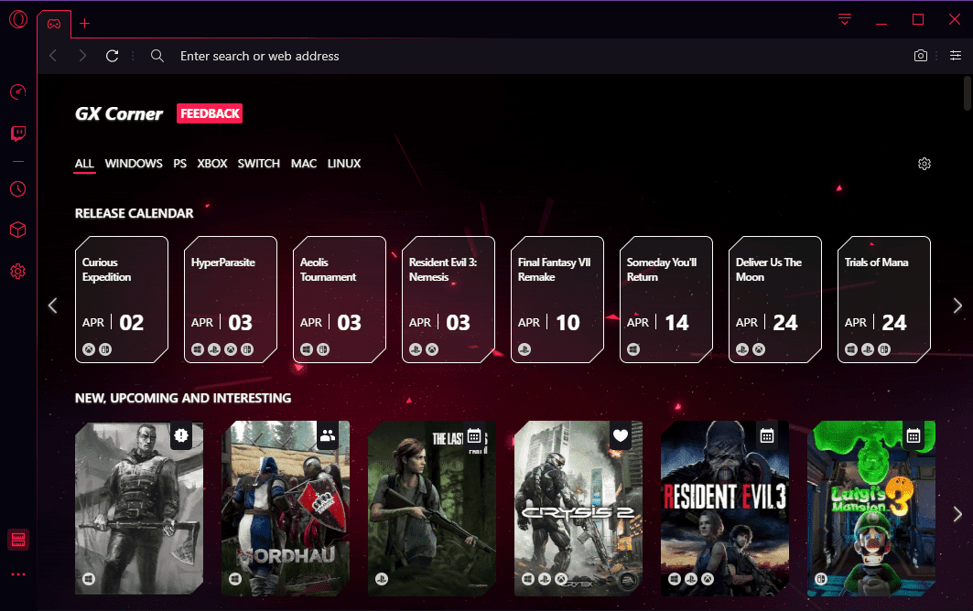Open Someday You'll Return release card
The image size is (973, 611).
point(665,300)
